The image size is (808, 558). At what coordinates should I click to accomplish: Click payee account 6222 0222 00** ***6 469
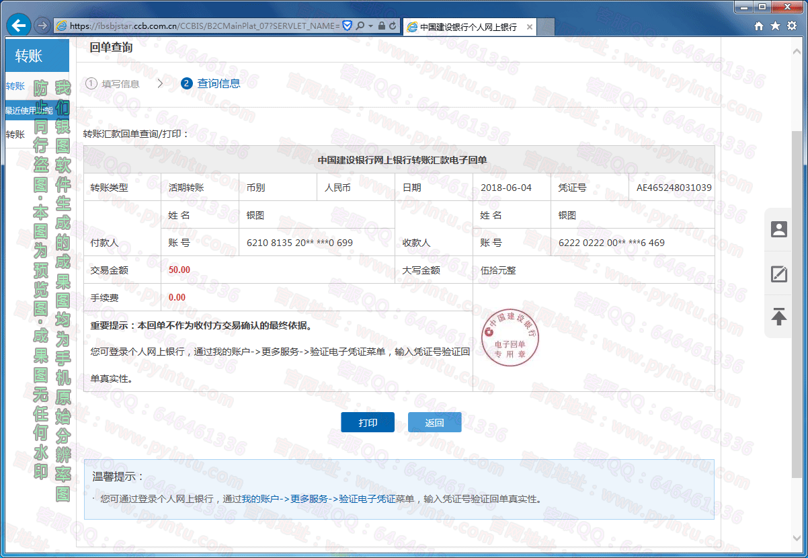612,243
